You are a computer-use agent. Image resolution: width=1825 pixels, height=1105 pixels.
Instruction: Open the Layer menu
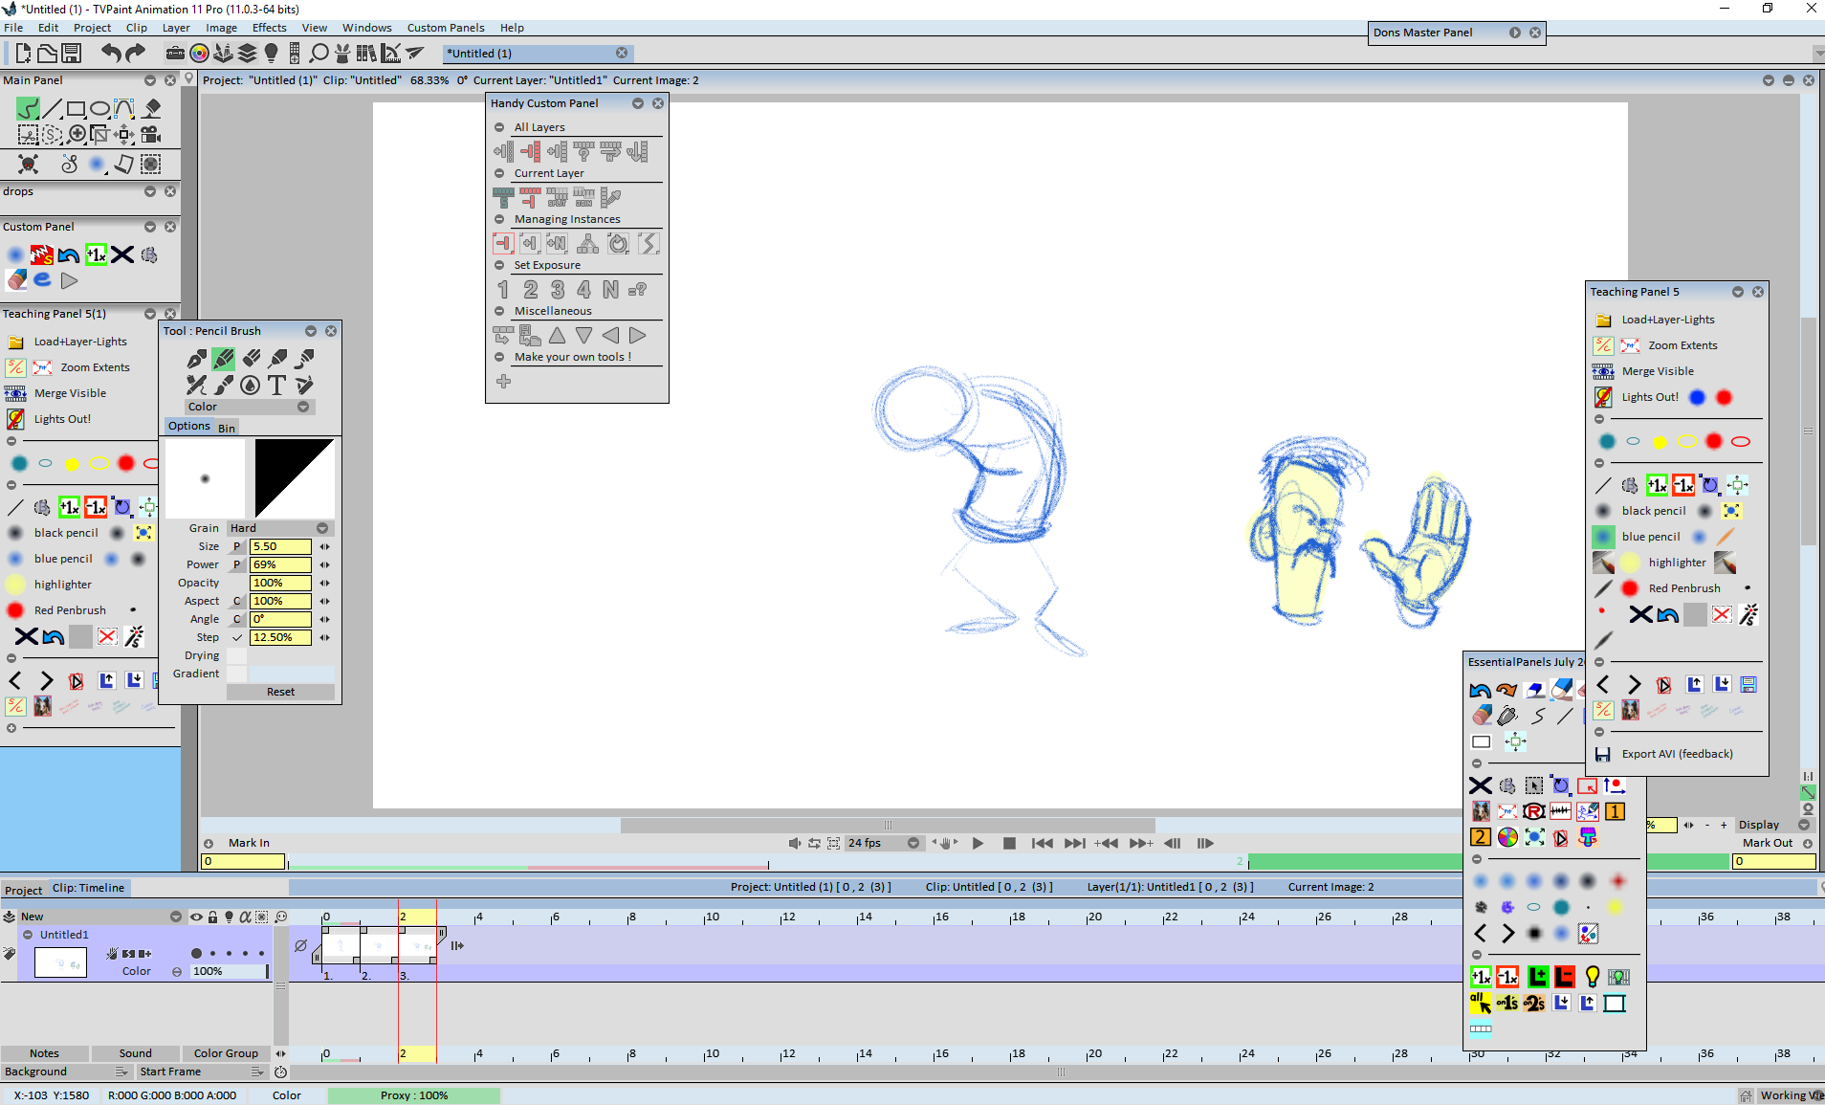pyautogui.click(x=176, y=28)
